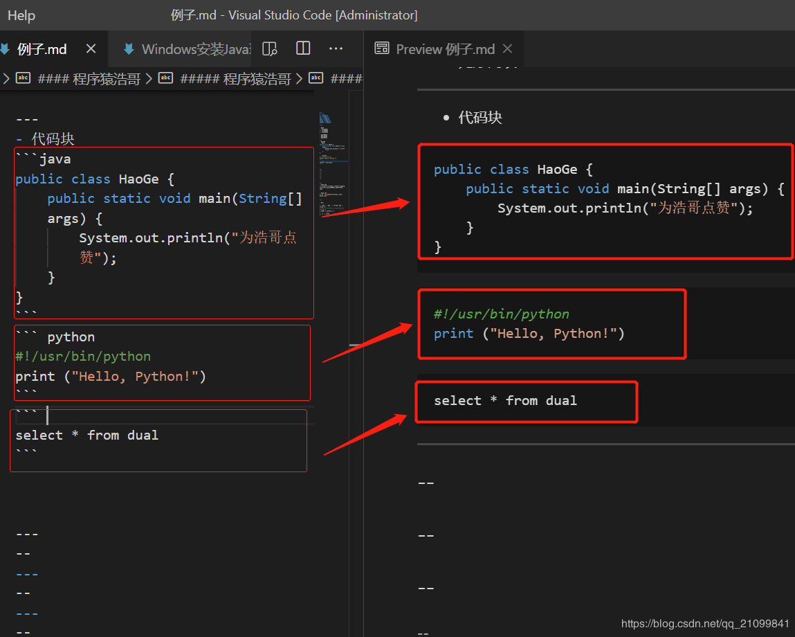Open preview to the side
Image resolution: width=795 pixels, height=637 pixels.
[270, 48]
